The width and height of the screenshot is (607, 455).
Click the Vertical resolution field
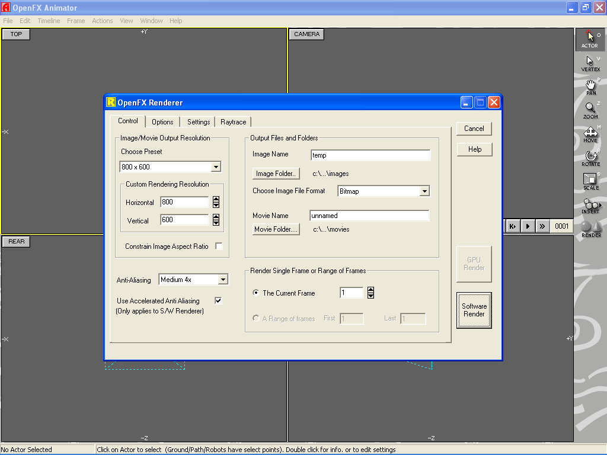185,220
